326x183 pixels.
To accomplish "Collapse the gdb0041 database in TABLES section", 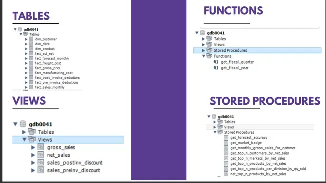I will pyautogui.click(x=15, y=29).
